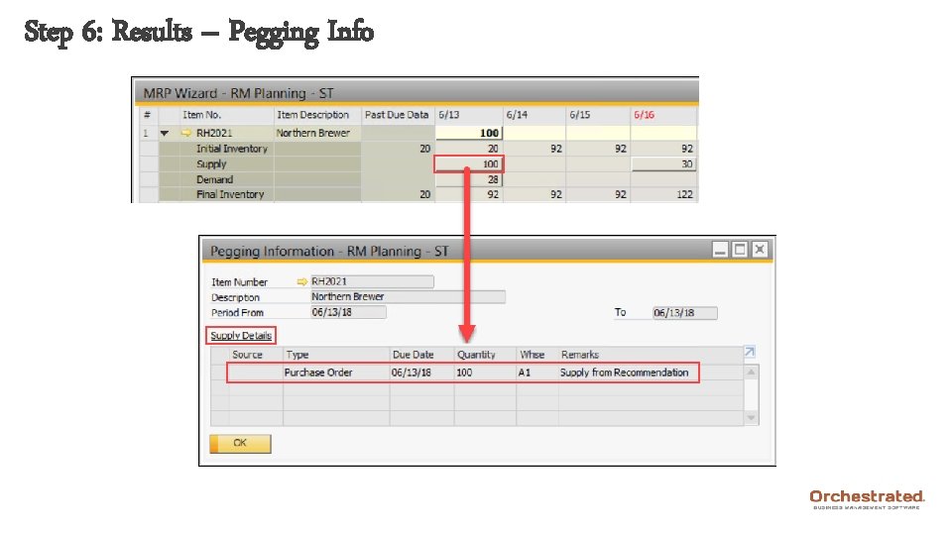The image size is (952, 535).
Task: Click the Past Due Data column header
Action: coord(398,115)
